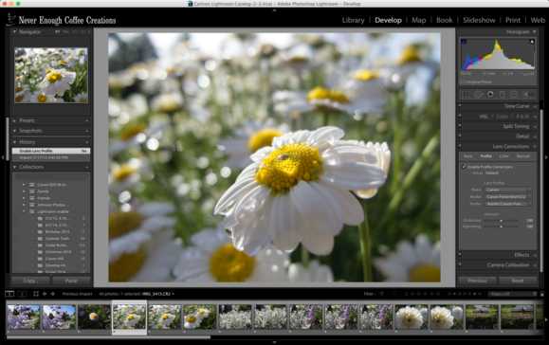
Task: Select Import history step
Action: (51, 157)
